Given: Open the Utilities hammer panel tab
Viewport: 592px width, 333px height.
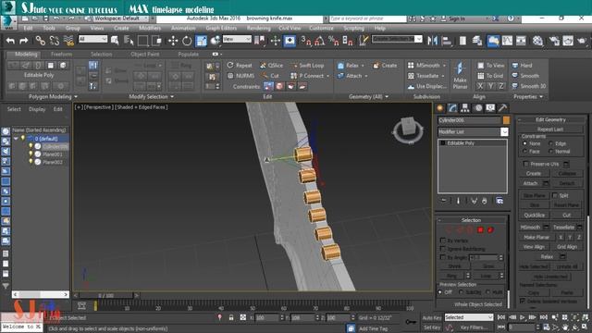Looking at the screenshot, I should 502,108.
